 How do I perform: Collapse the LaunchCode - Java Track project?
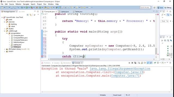pyautogui.click(x=2, y=17)
